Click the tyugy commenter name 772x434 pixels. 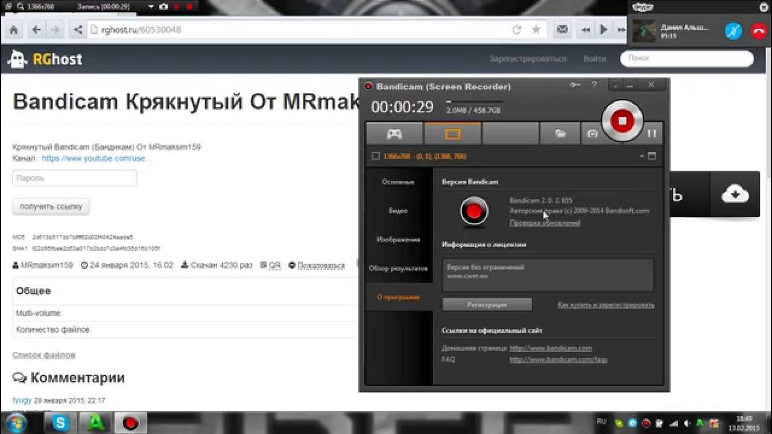coord(22,400)
